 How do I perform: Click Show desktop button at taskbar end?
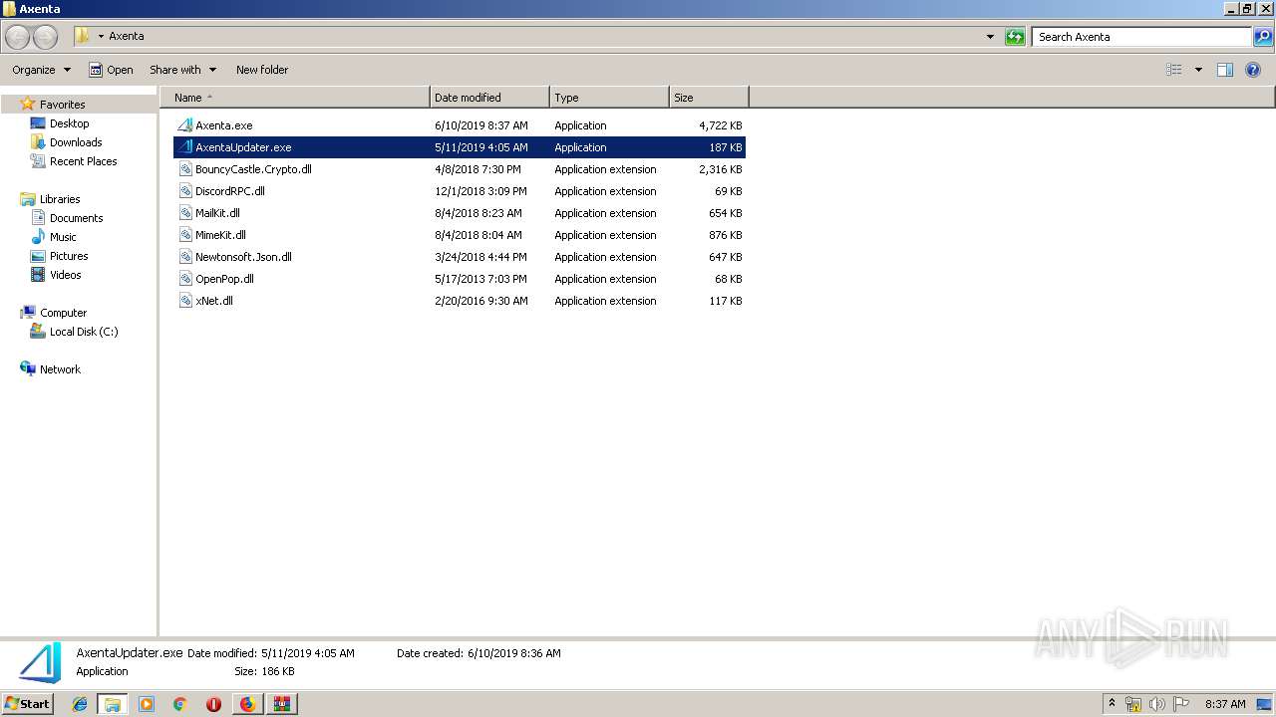1266,704
